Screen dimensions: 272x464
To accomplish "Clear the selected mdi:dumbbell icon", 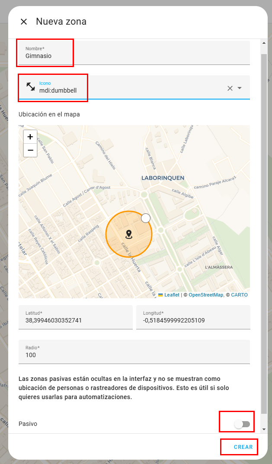I will click(230, 88).
